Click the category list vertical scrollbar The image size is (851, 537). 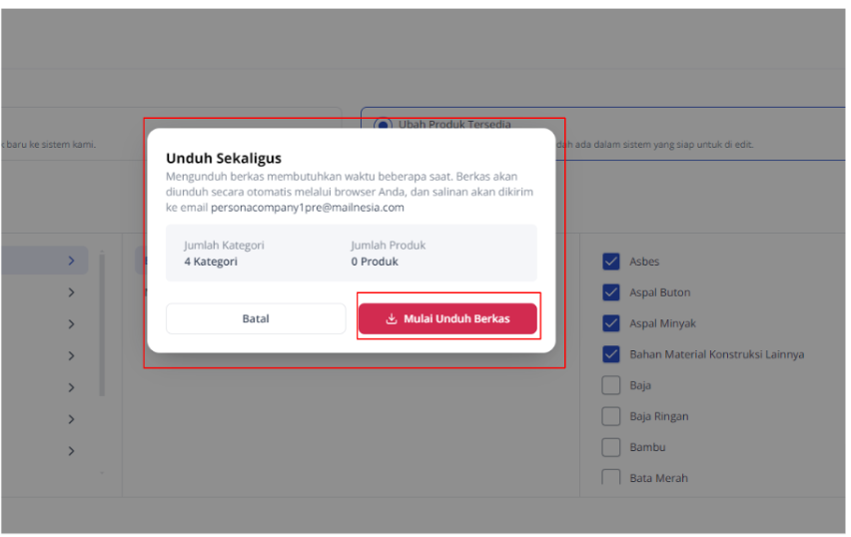coord(102,324)
